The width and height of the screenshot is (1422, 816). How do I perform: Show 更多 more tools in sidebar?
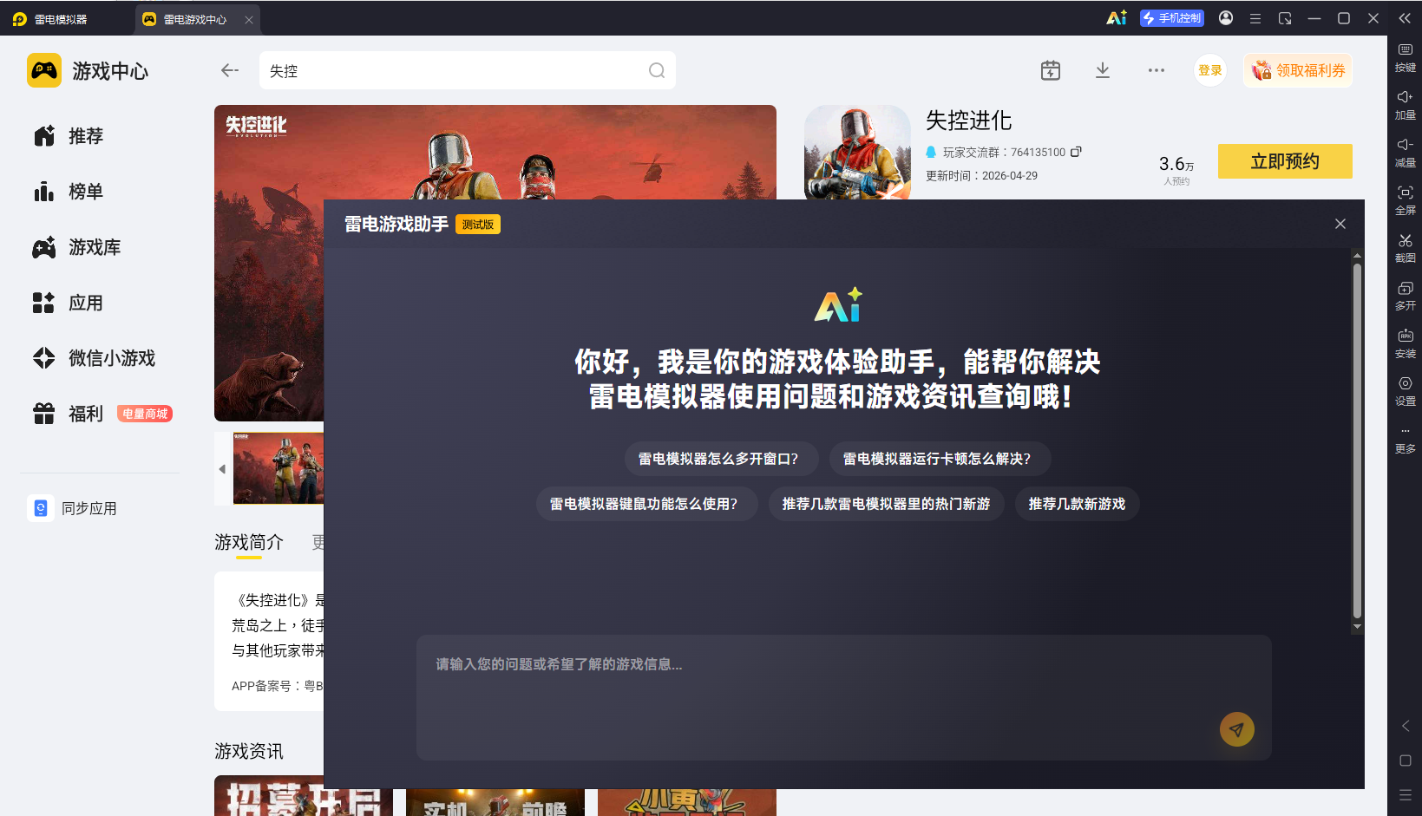click(x=1406, y=440)
